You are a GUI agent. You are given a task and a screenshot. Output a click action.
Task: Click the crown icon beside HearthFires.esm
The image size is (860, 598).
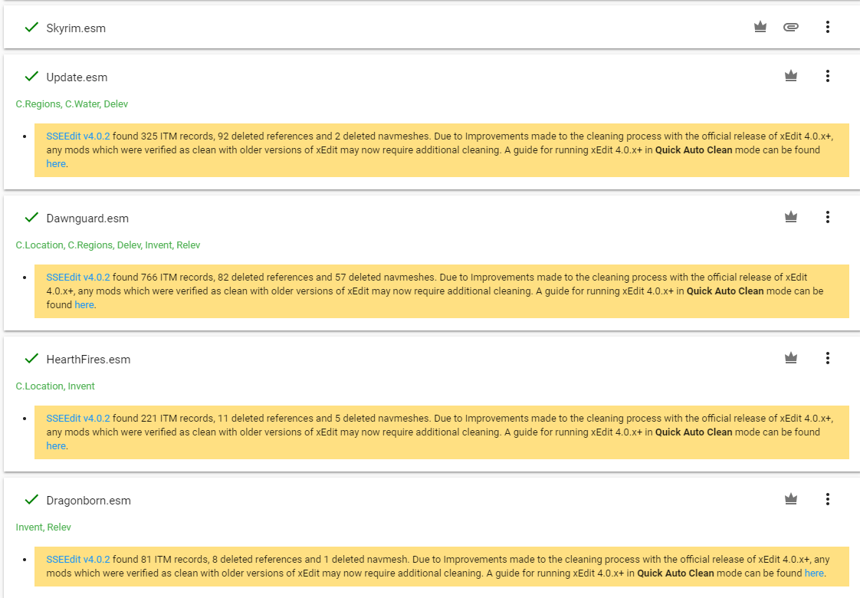tap(791, 358)
